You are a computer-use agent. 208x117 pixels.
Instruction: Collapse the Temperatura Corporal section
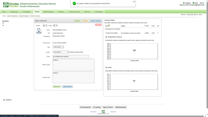(106, 37)
